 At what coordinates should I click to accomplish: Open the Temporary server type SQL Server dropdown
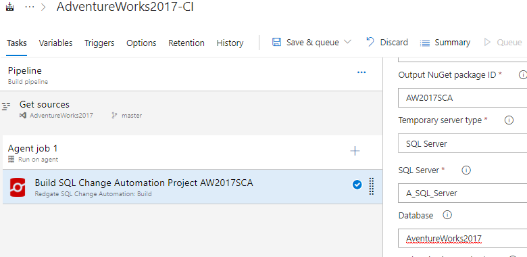click(x=462, y=143)
